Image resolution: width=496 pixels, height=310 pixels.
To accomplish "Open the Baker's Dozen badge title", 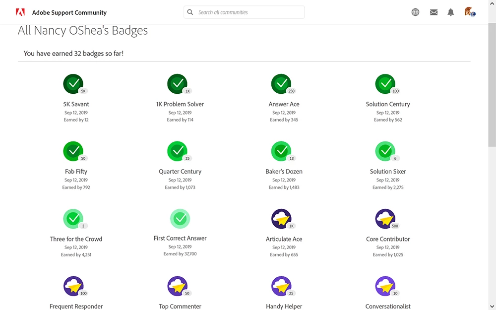I will (x=284, y=172).
